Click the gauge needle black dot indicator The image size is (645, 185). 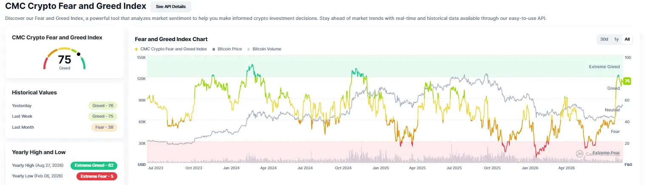point(78,54)
